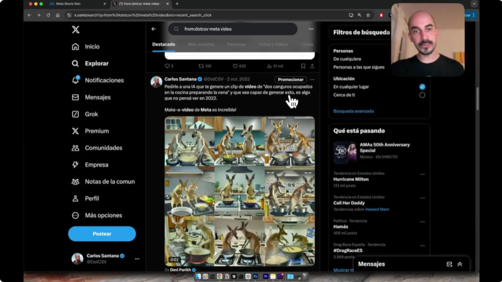Reload the page in browser toolbar
Image resolution: width=502 pixels, height=282 pixels.
[x=48, y=15]
